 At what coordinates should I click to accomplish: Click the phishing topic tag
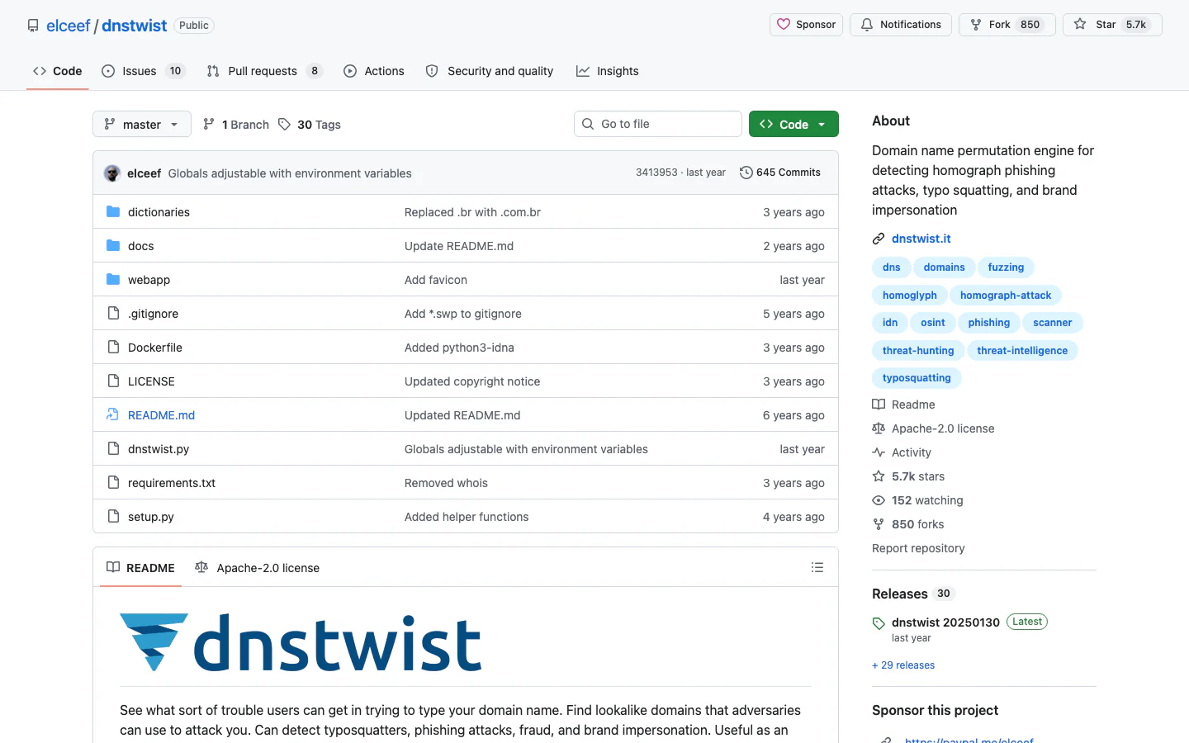coord(989,323)
